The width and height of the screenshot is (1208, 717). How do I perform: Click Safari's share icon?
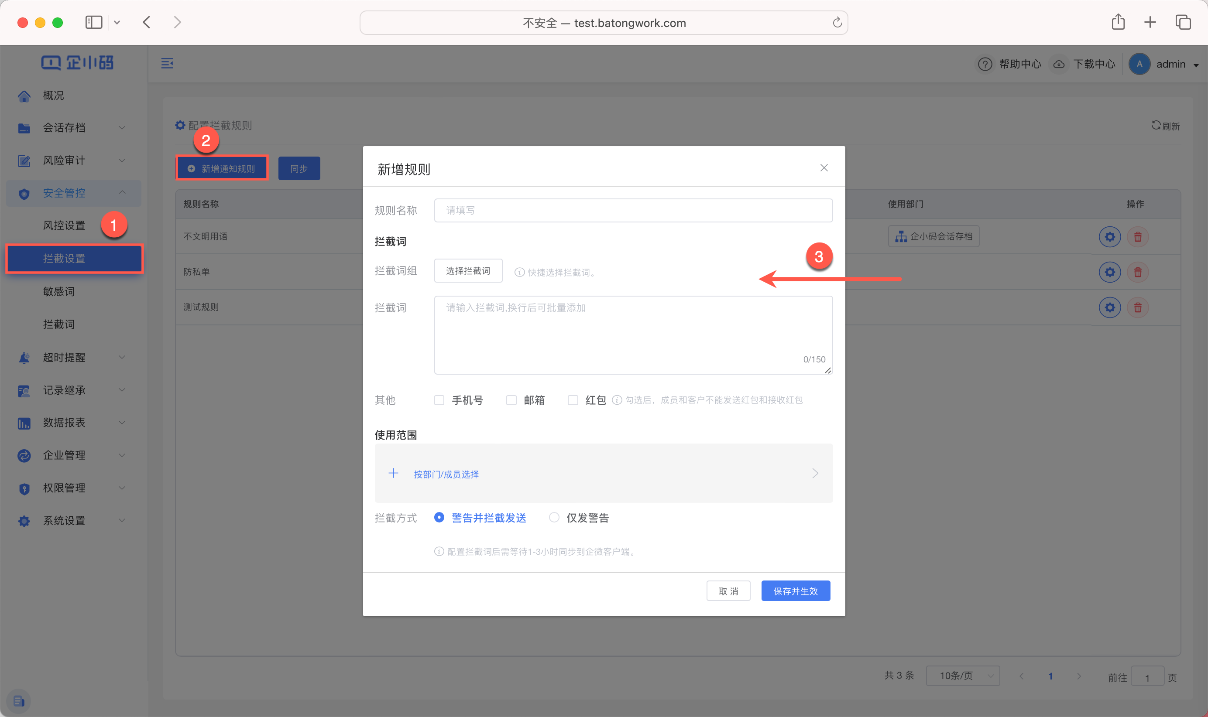pyautogui.click(x=1118, y=22)
